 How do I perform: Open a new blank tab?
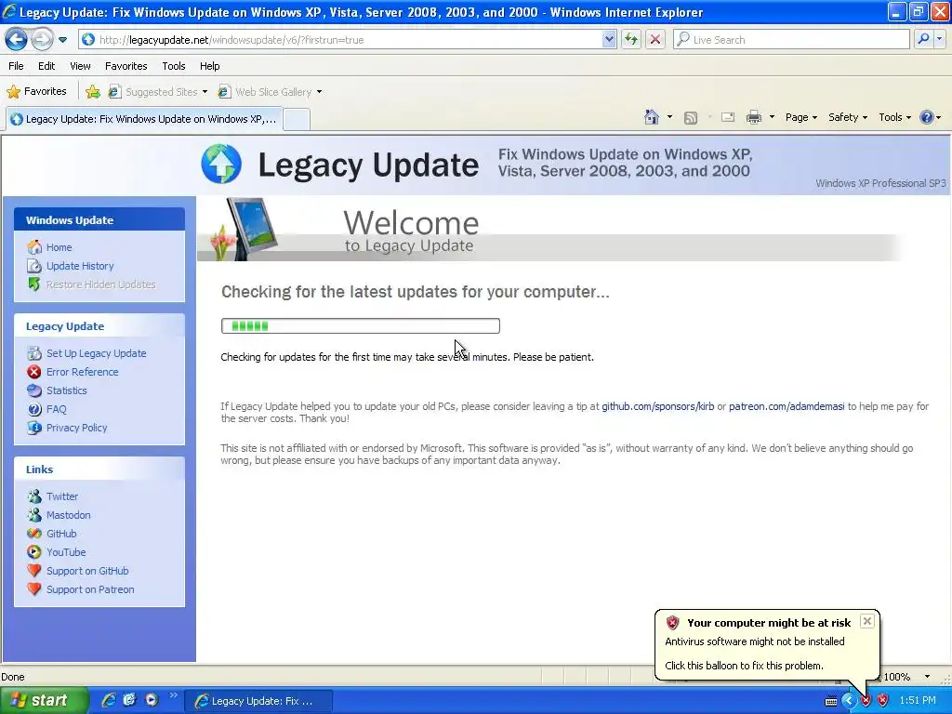click(x=297, y=119)
